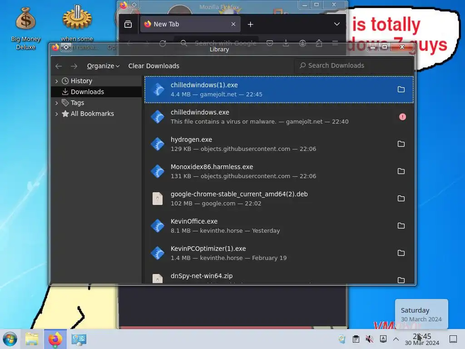Open Firefox account icon in toolbar
Screen dimensions: 465x349
pyautogui.click(x=302, y=44)
